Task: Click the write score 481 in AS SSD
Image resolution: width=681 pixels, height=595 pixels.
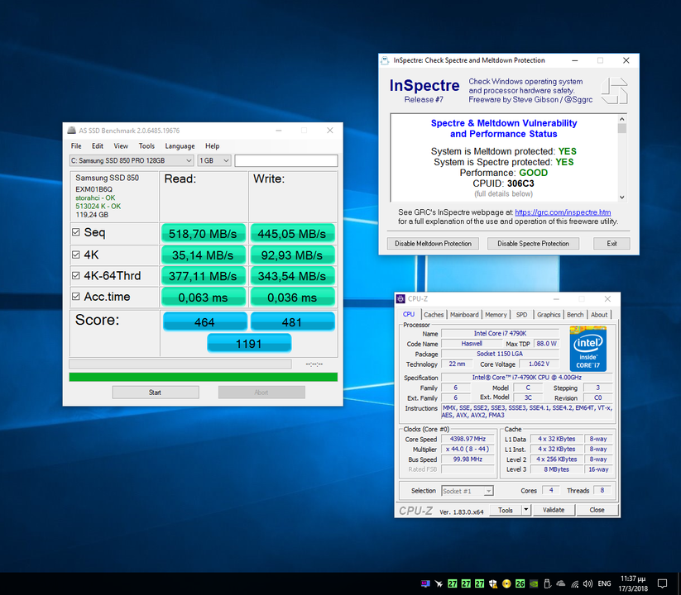Action: [292, 322]
